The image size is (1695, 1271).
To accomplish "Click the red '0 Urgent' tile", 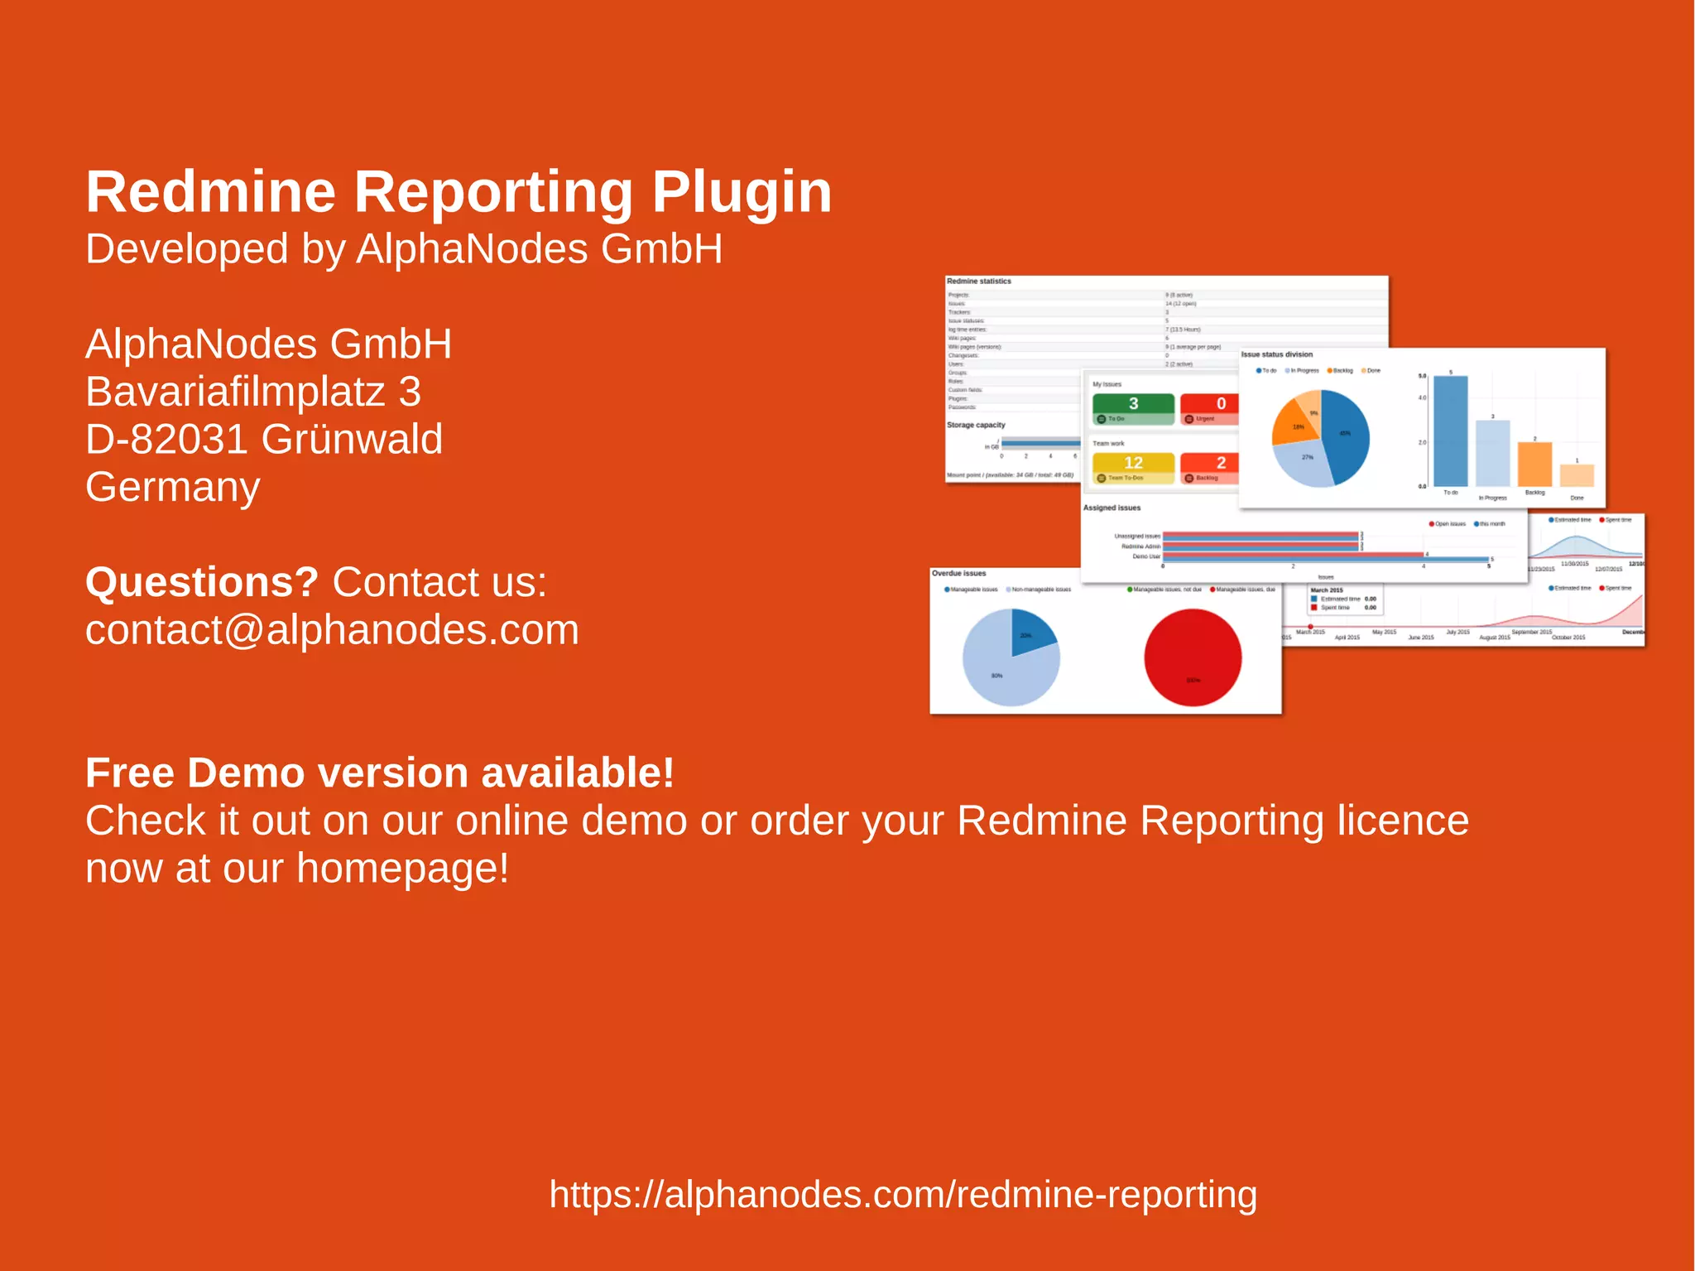I will (1210, 409).
